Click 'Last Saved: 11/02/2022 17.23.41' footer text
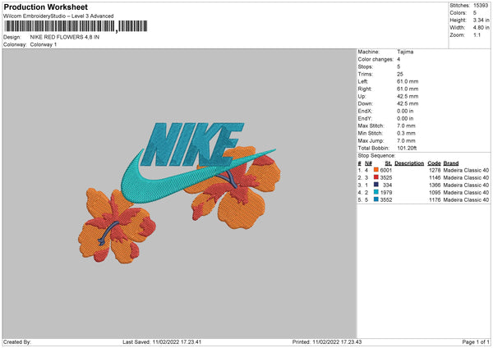The height and width of the screenshot is (348, 493). (162, 342)
